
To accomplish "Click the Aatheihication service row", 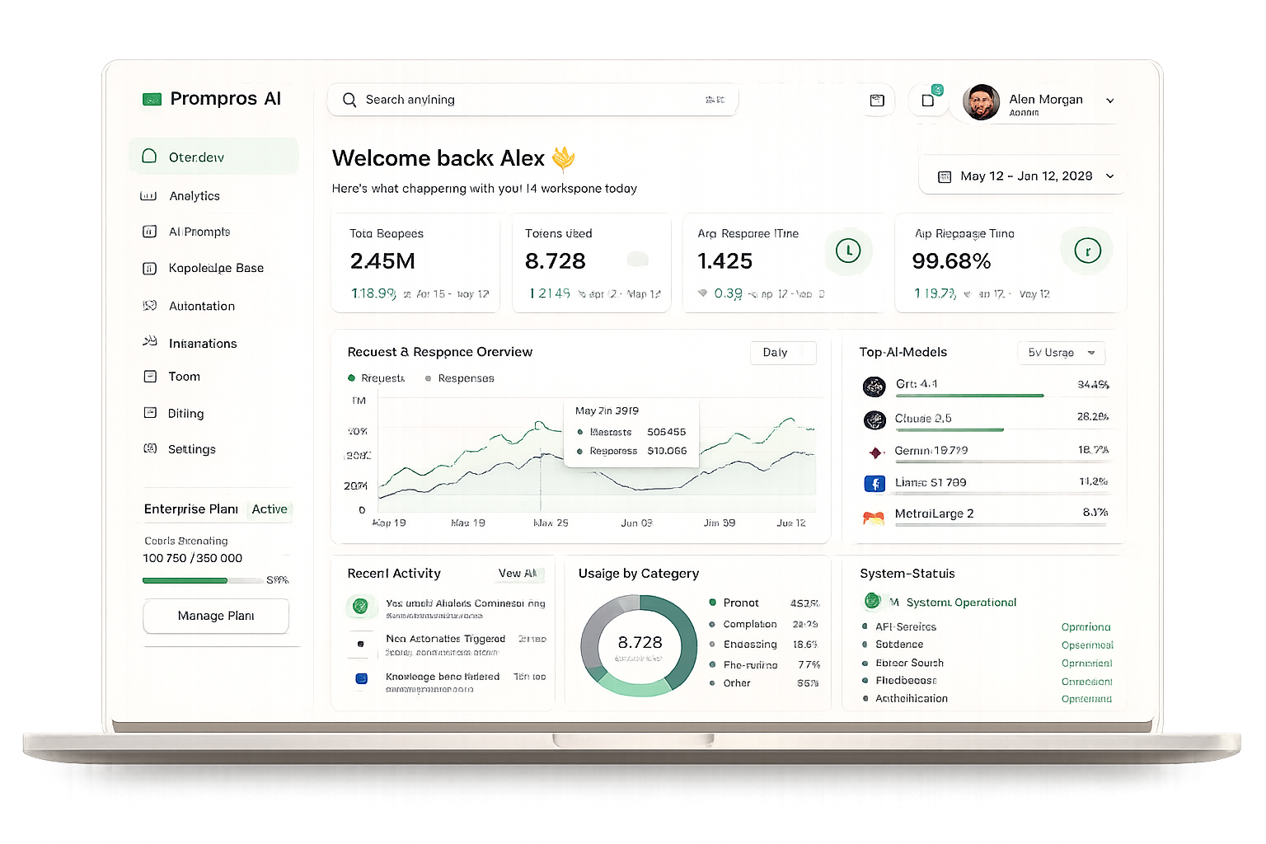I will [987, 699].
